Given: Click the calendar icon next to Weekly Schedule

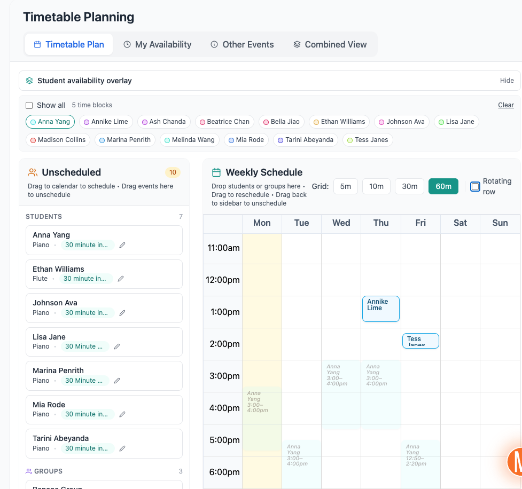Looking at the screenshot, I should pyautogui.click(x=216, y=172).
